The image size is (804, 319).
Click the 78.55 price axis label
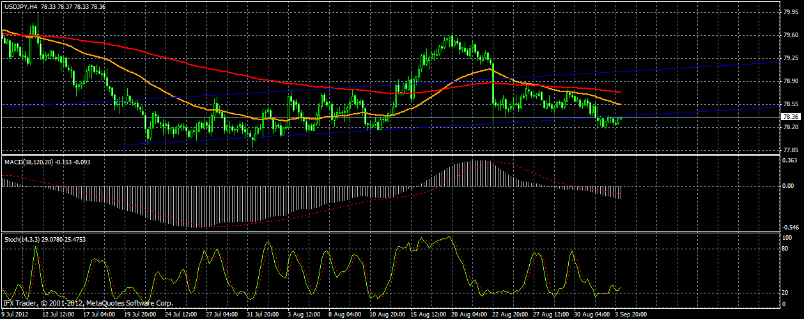coord(790,104)
